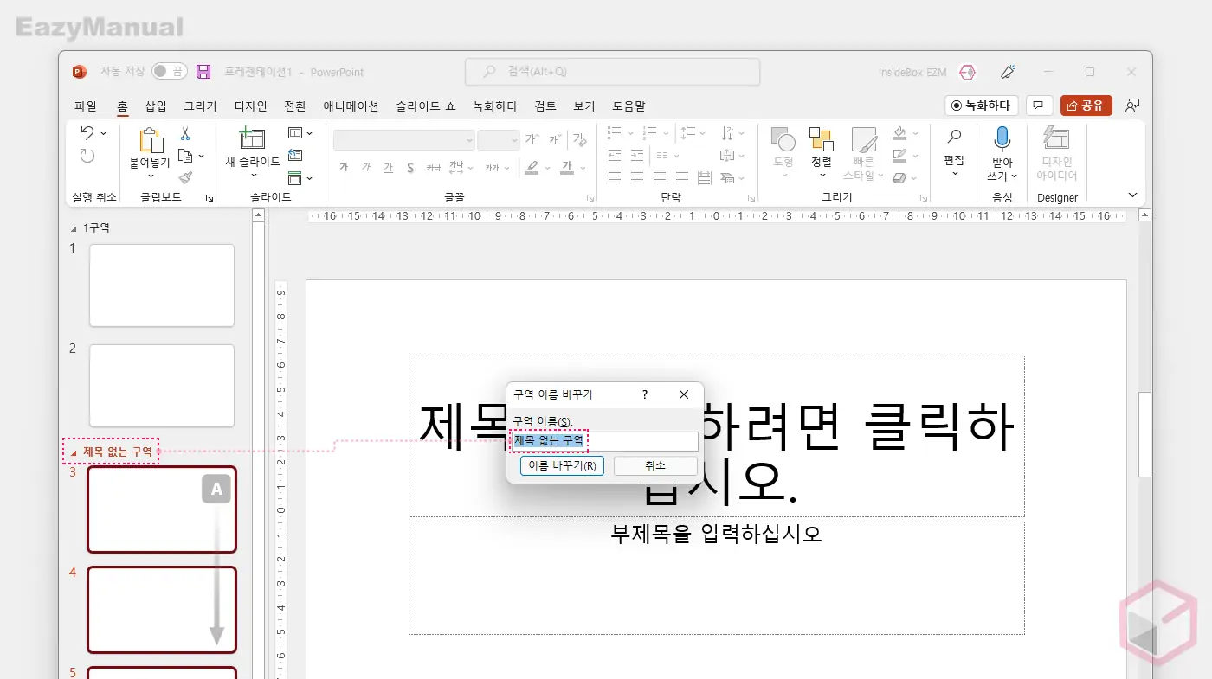The image size is (1212, 679).
Task: Click the Redo (repeat) icon
Action: (87, 156)
